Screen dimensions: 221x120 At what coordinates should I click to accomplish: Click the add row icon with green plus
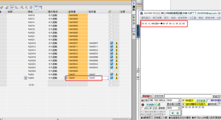pyautogui.click(x=7, y=7)
